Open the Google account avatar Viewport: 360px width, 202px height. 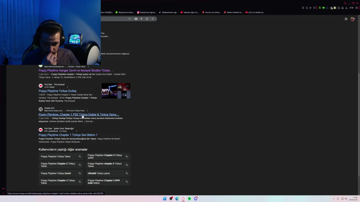point(352,19)
